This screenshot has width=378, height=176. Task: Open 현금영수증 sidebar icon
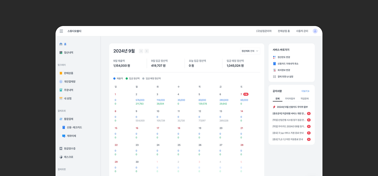61,149
